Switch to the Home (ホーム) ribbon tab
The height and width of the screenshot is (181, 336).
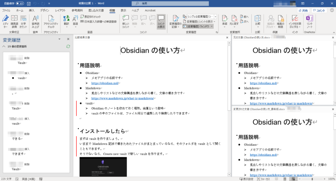[x=20, y=10]
